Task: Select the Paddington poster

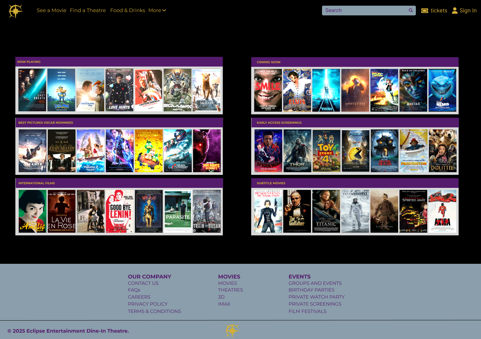Action: point(414,151)
